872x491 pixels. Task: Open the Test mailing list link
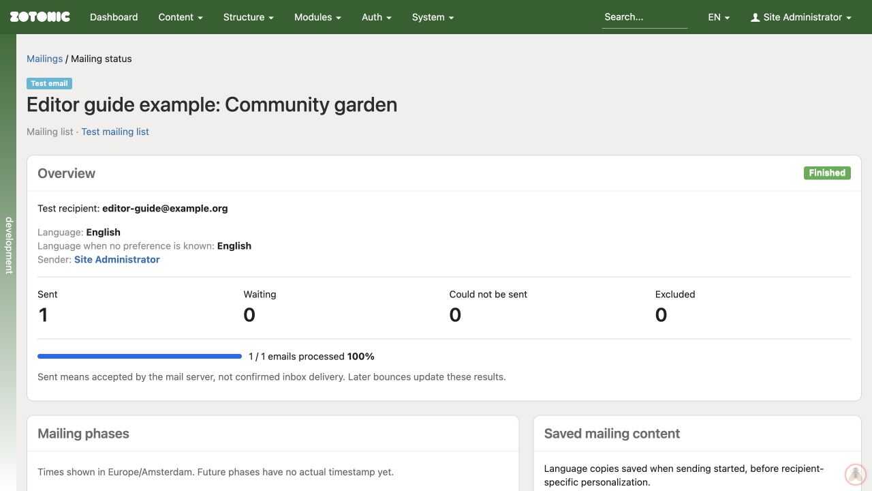tap(115, 132)
